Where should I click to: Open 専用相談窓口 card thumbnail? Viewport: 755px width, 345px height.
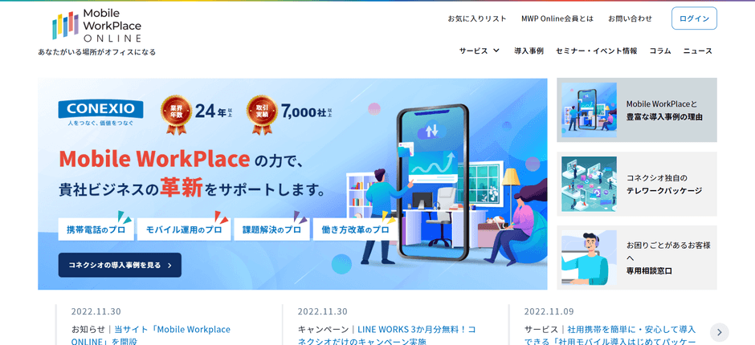tap(589, 258)
